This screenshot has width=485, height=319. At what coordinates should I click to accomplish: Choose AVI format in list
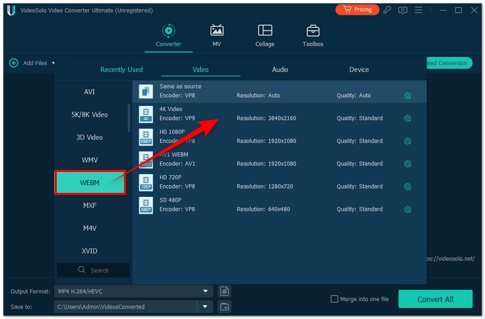[89, 92]
